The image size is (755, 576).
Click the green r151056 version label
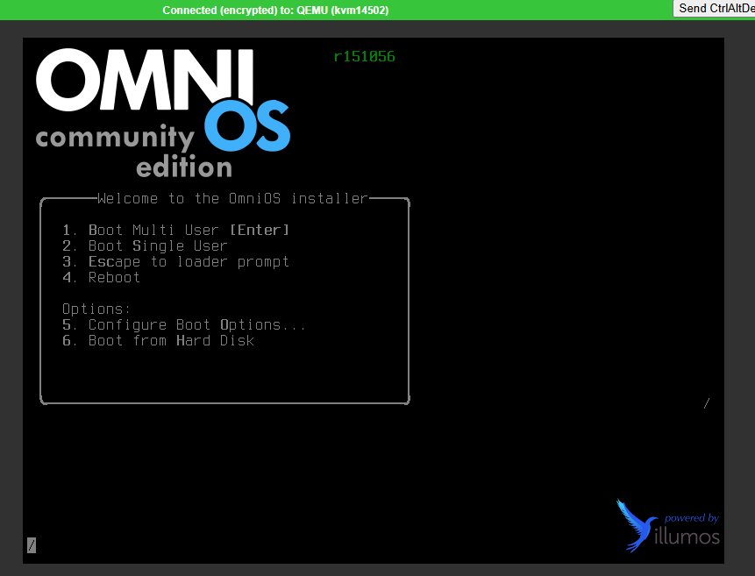coord(364,57)
